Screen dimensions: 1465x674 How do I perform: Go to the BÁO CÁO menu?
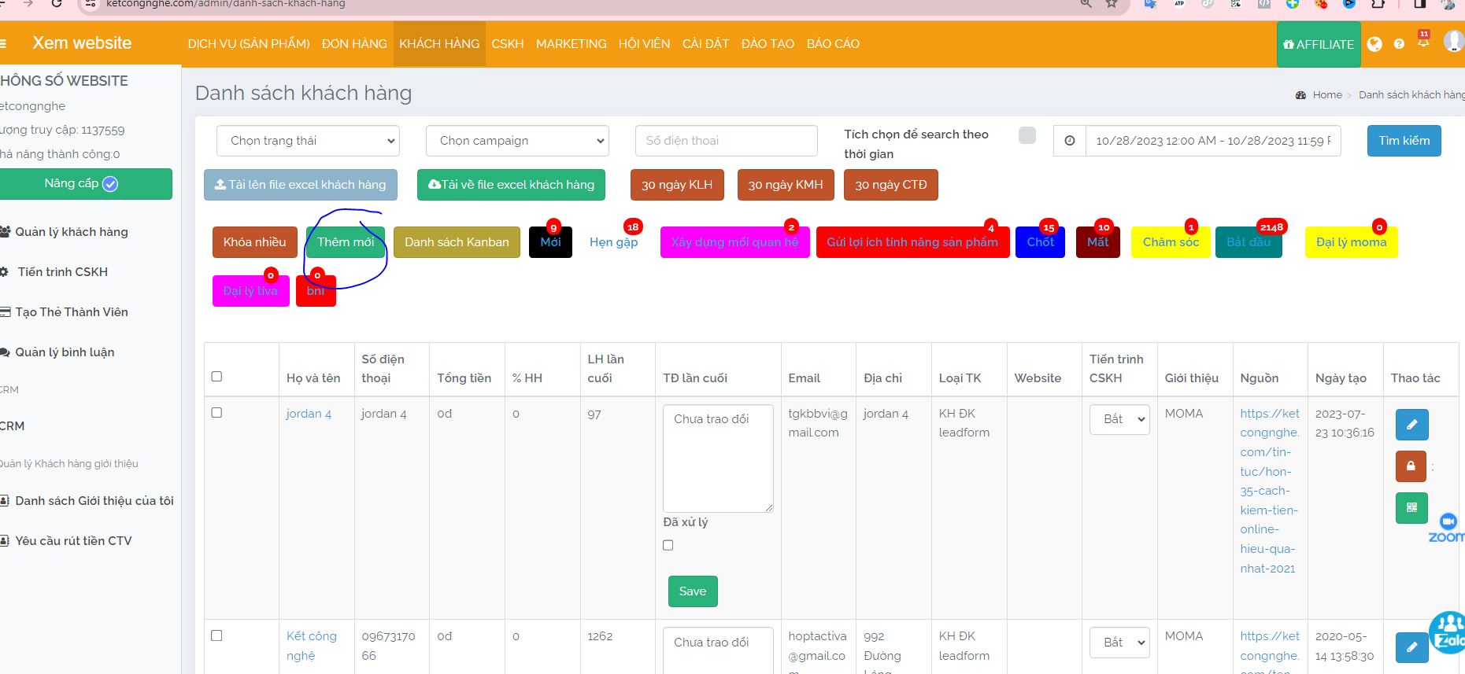pos(833,44)
